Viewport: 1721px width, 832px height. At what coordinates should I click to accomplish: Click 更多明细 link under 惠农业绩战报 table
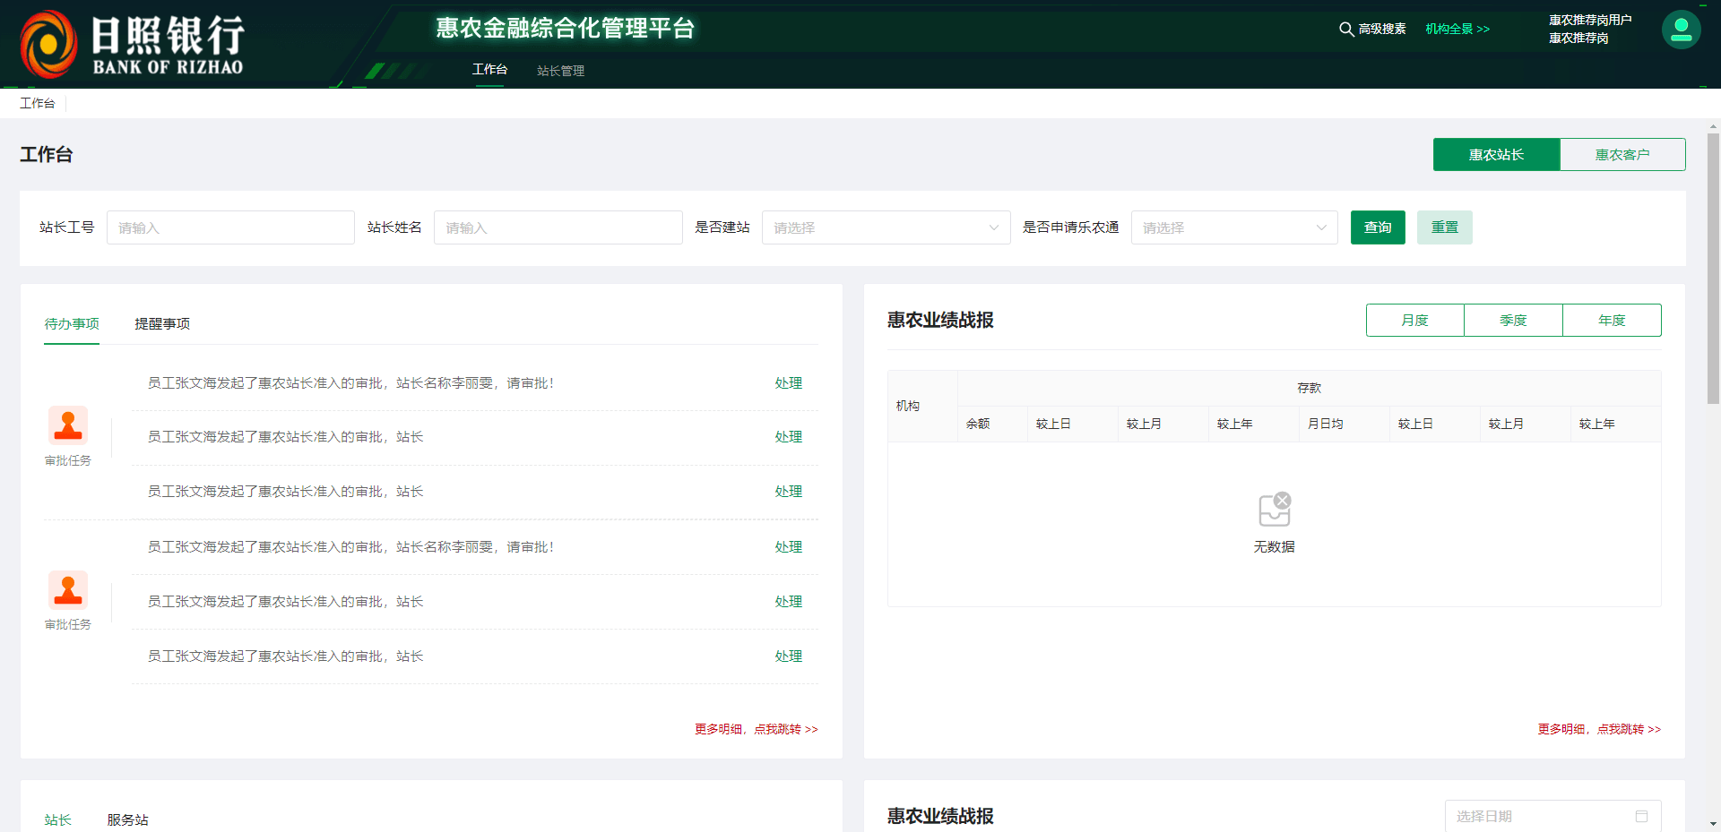click(1599, 729)
